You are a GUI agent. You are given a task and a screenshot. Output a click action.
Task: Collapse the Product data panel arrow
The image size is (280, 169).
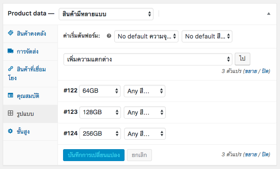[x=268, y=13]
